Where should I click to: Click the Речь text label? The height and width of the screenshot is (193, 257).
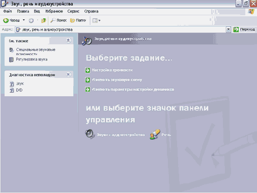(x=166, y=135)
